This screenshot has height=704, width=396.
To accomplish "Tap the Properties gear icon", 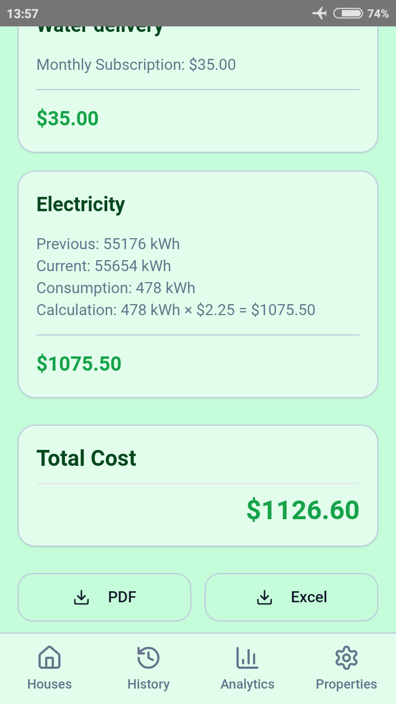I will coord(346,657).
